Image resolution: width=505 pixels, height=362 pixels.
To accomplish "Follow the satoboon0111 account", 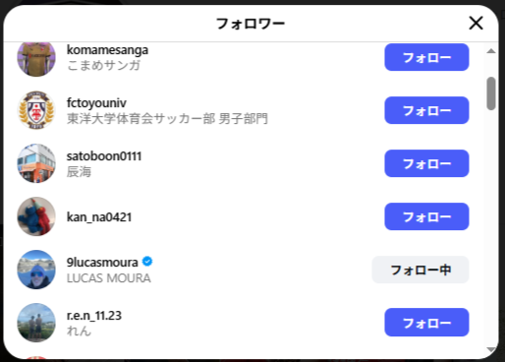I will pyautogui.click(x=426, y=163).
